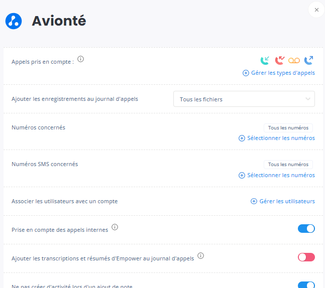Click the Avionté title text
This screenshot has width=325, height=288.
[59, 21]
